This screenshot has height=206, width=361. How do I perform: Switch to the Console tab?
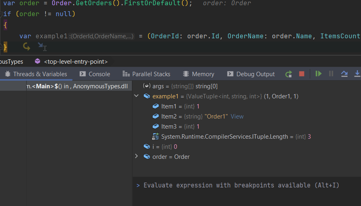[95, 74]
